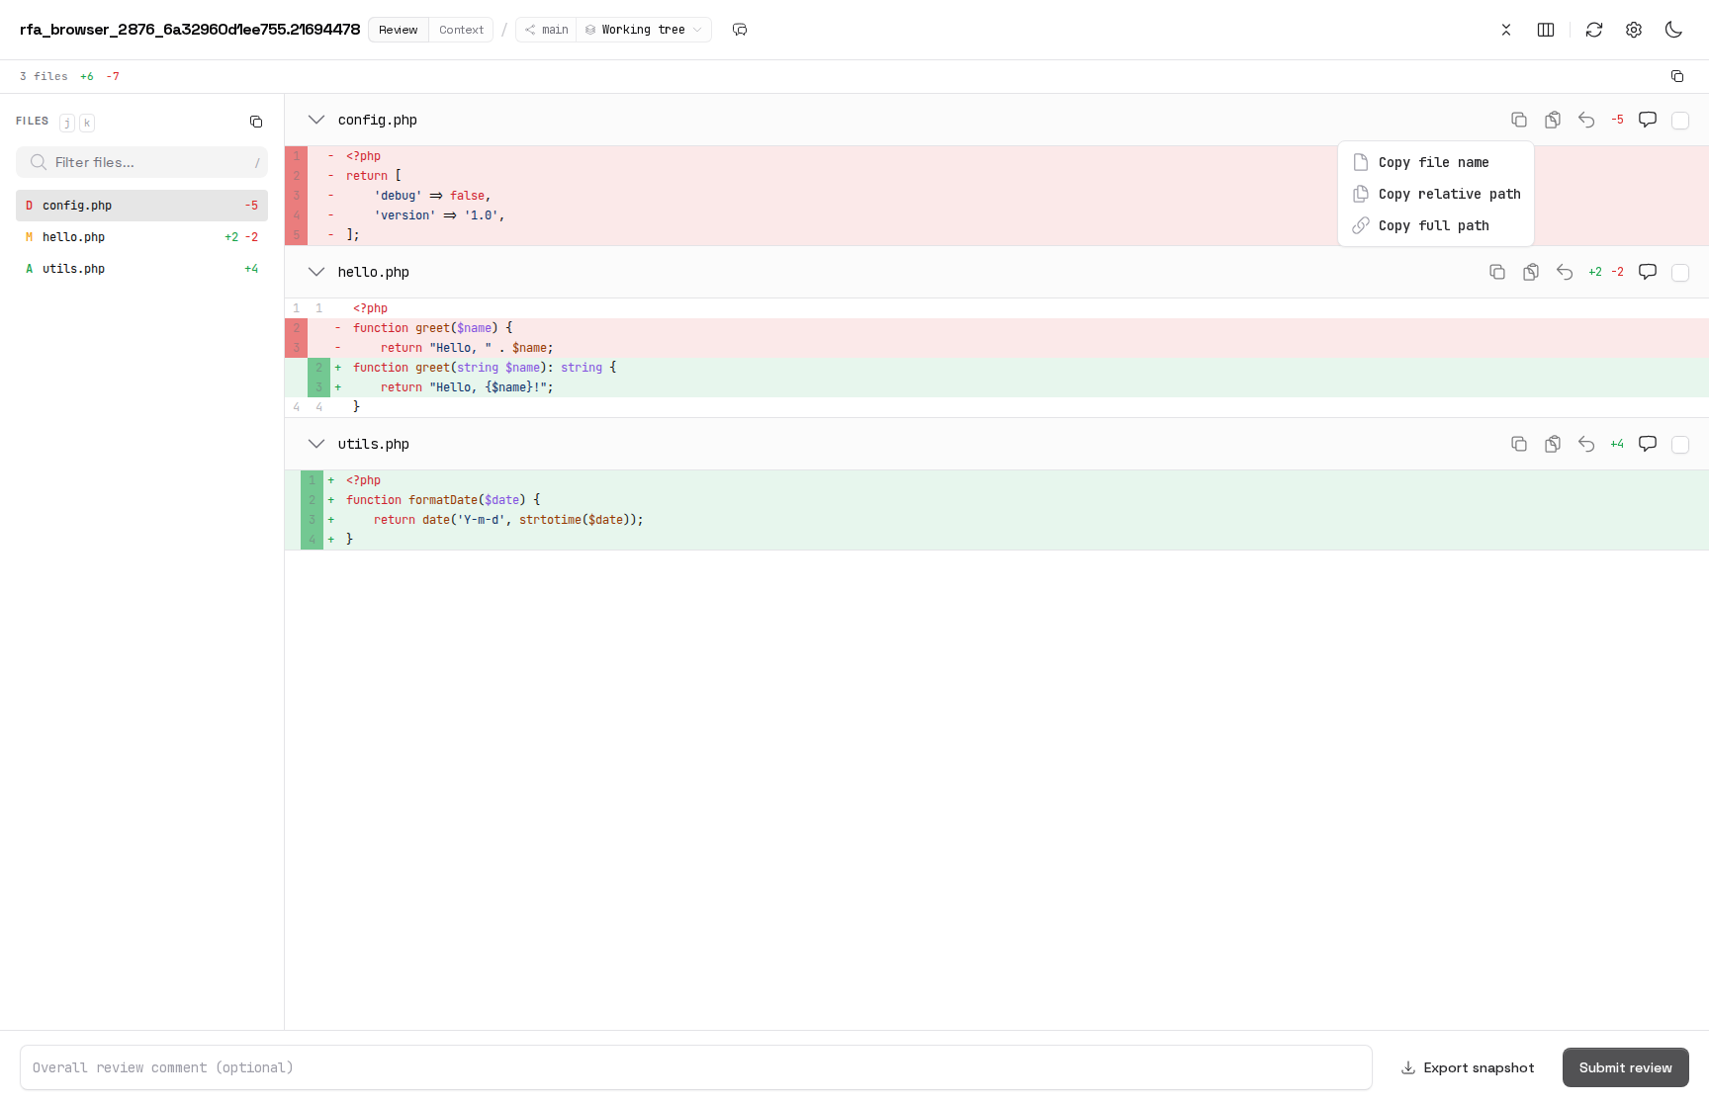This screenshot has height=1104, width=1709.
Task: Click copy icon in the files summary bar
Action: pos(1677,76)
